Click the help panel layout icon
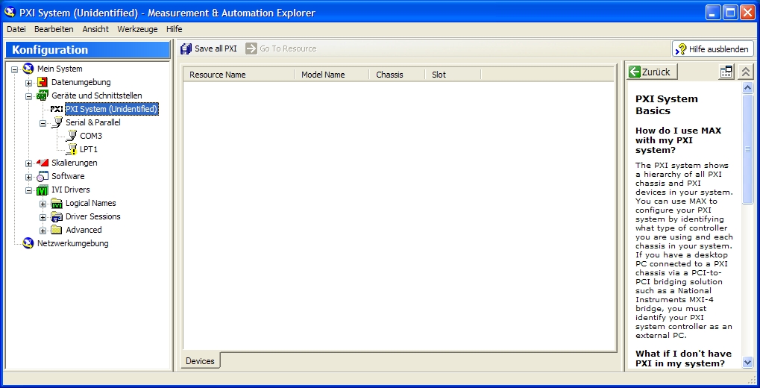This screenshot has height=388, width=760. pyautogui.click(x=726, y=72)
